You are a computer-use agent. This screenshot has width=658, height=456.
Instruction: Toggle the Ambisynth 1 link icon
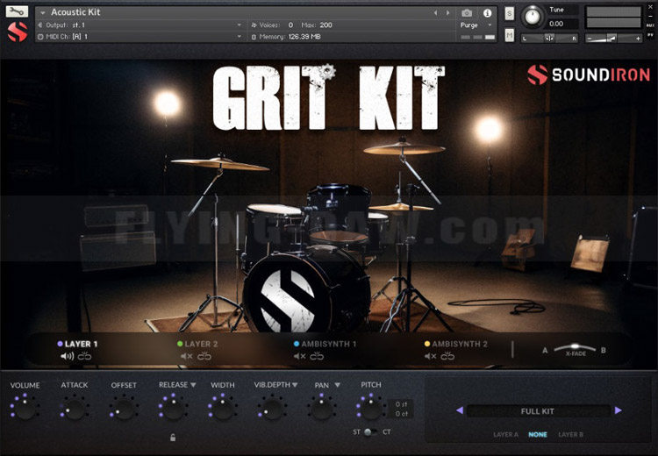tap(317, 356)
